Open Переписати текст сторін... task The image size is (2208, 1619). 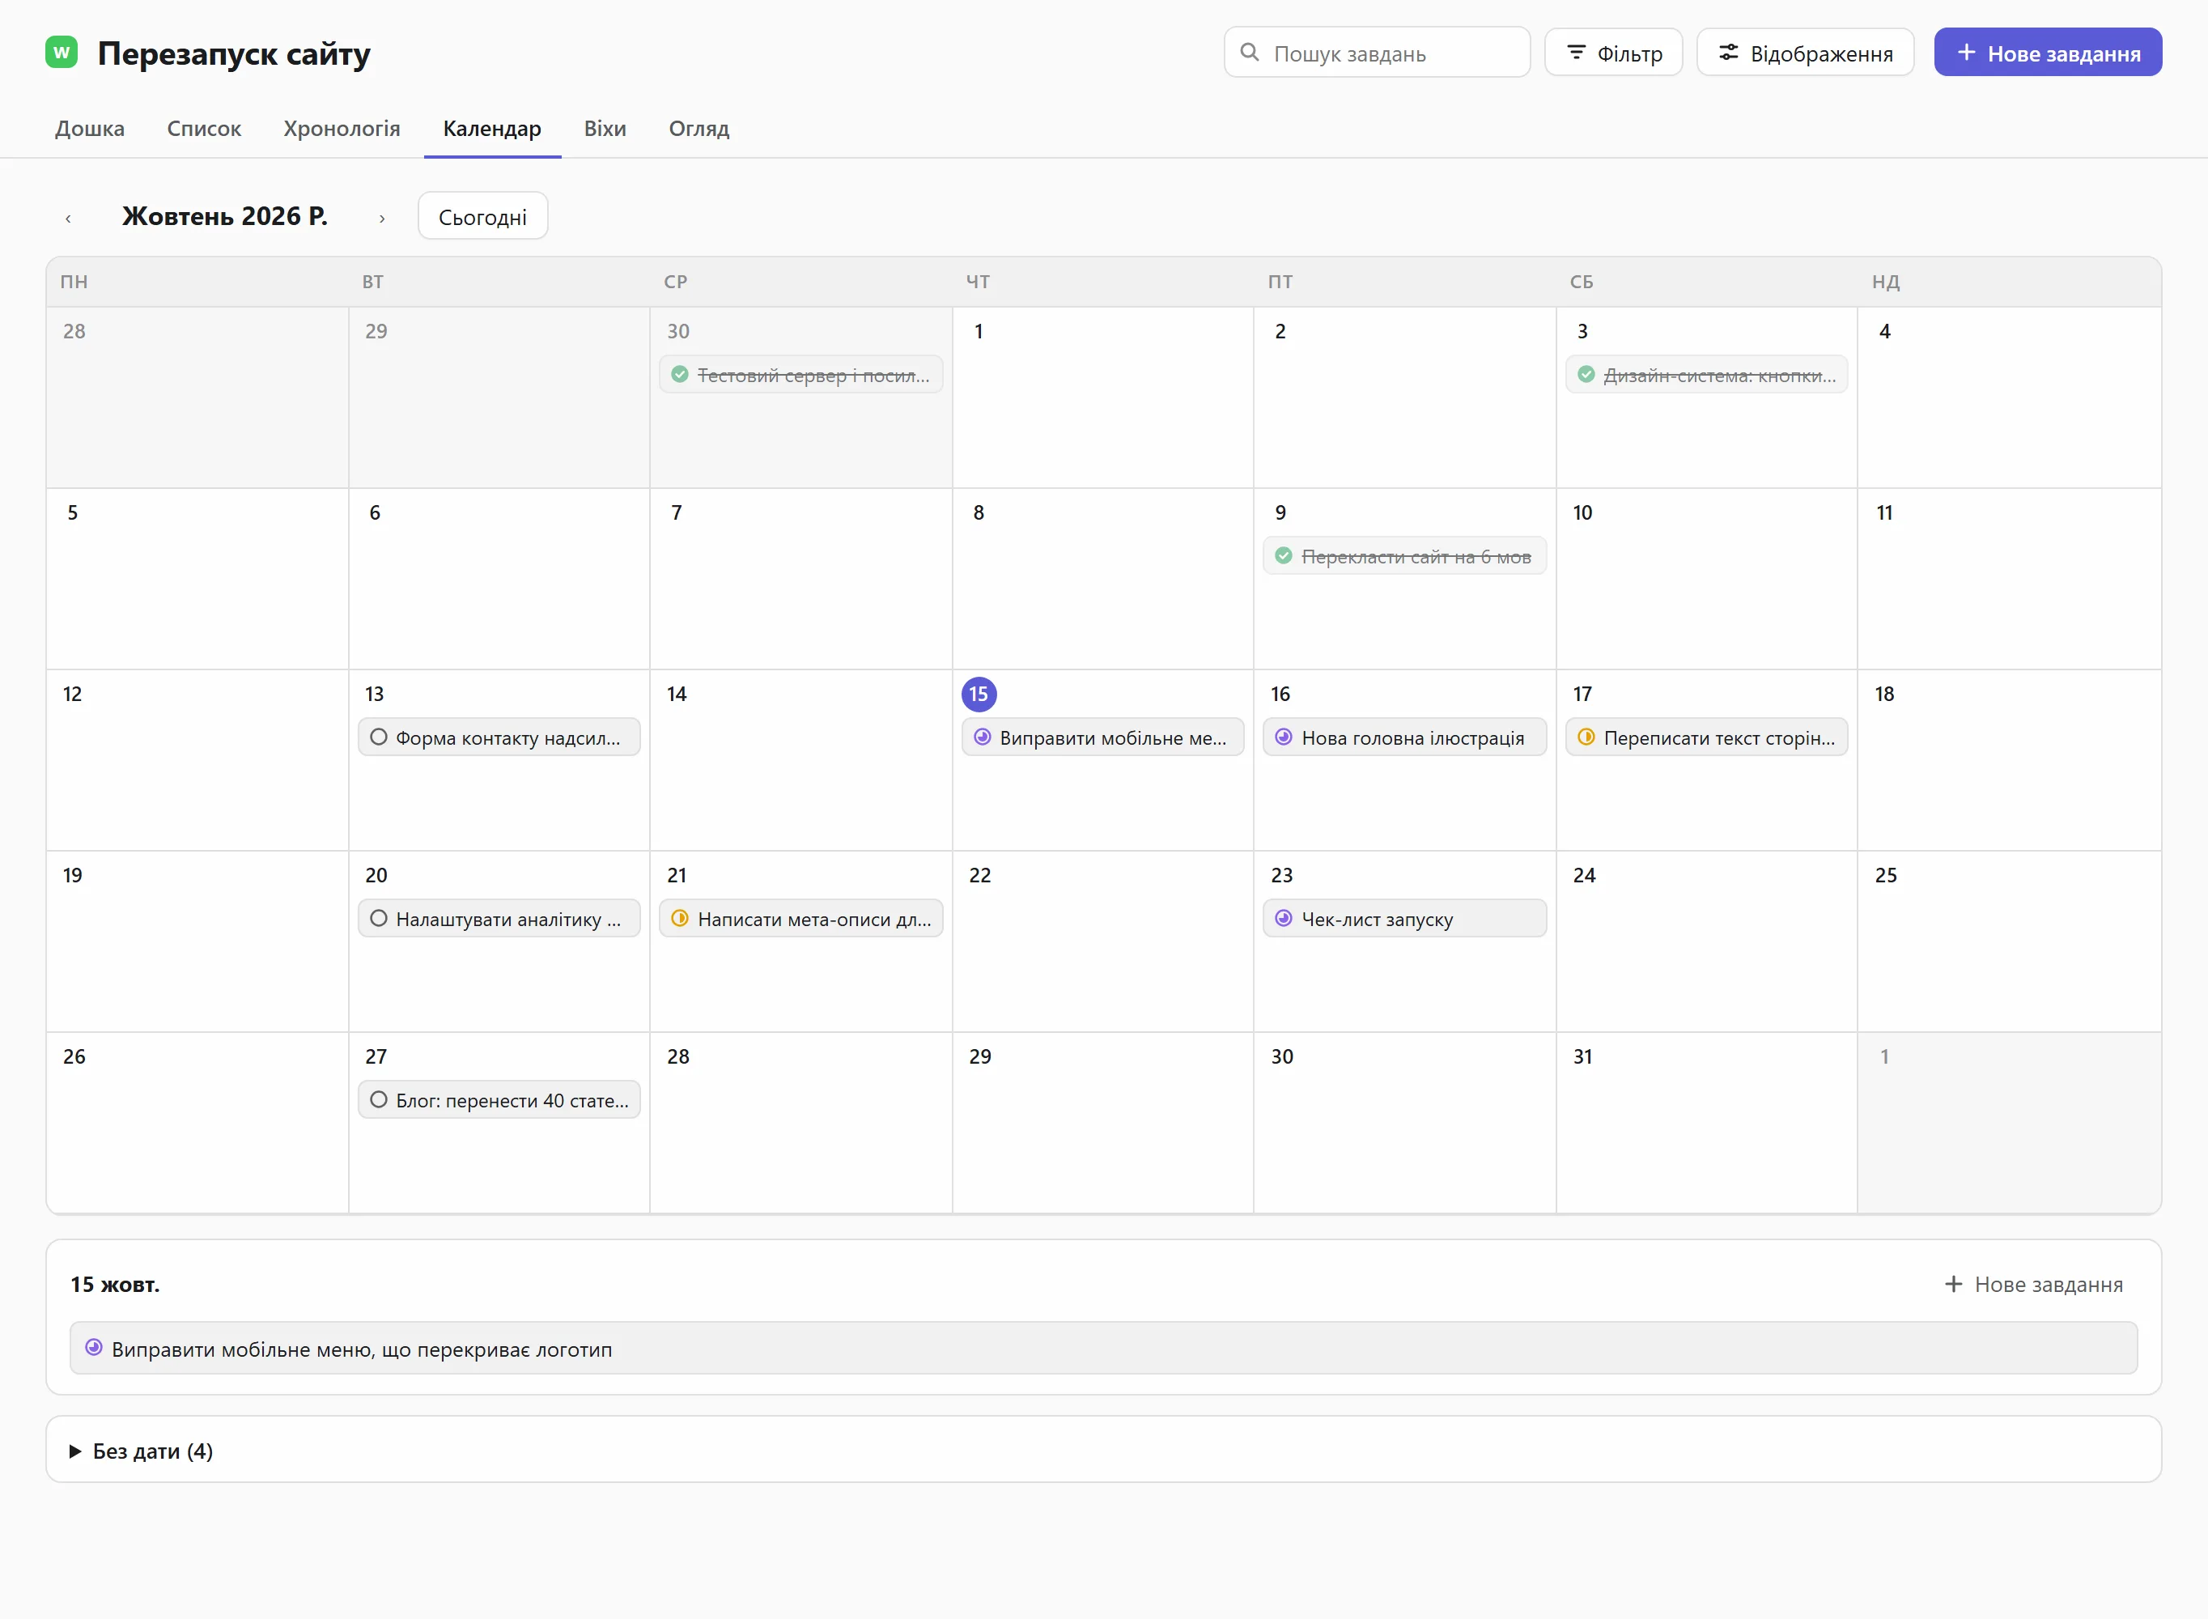(1706, 737)
